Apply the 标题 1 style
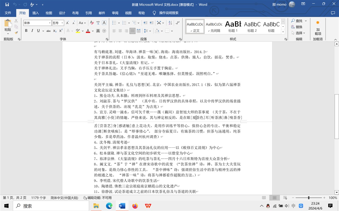Viewport: 339px width, 211px height. click(233, 26)
